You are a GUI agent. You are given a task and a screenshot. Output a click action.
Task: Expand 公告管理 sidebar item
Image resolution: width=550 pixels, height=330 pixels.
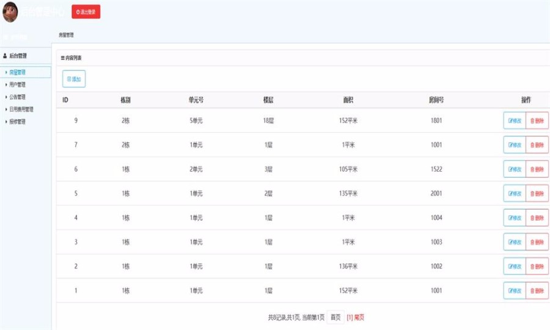pos(17,97)
